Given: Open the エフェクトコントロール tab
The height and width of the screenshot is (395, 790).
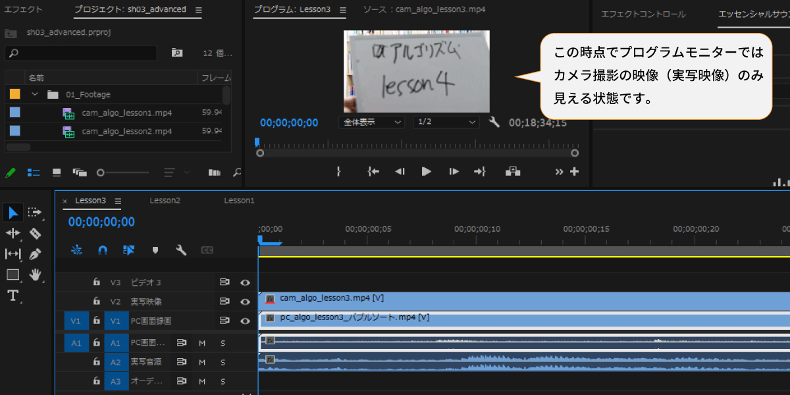Looking at the screenshot, I should 643,14.
